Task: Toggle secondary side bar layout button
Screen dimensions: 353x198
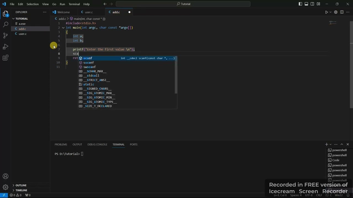Action: pyautogui.click(x=312, y=4)
